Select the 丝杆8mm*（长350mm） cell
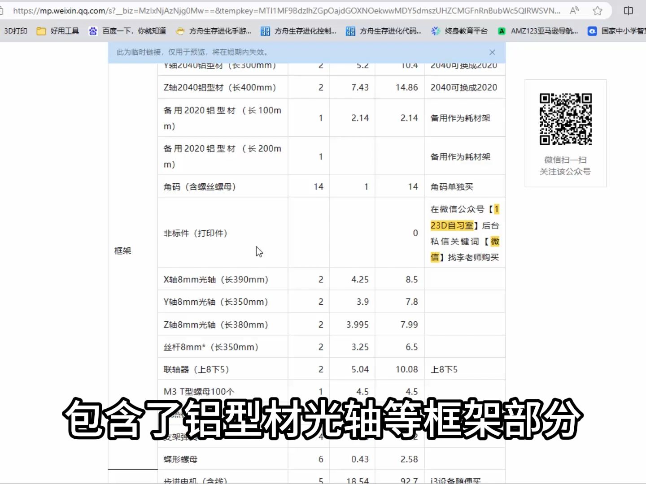This screenshot has width=646, height=484. [x=223, y=347]
